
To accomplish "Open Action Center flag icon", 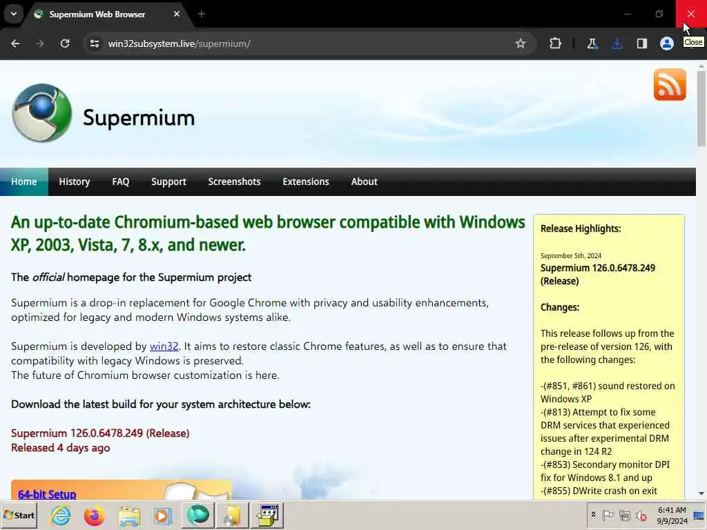I will click(608, 515).
